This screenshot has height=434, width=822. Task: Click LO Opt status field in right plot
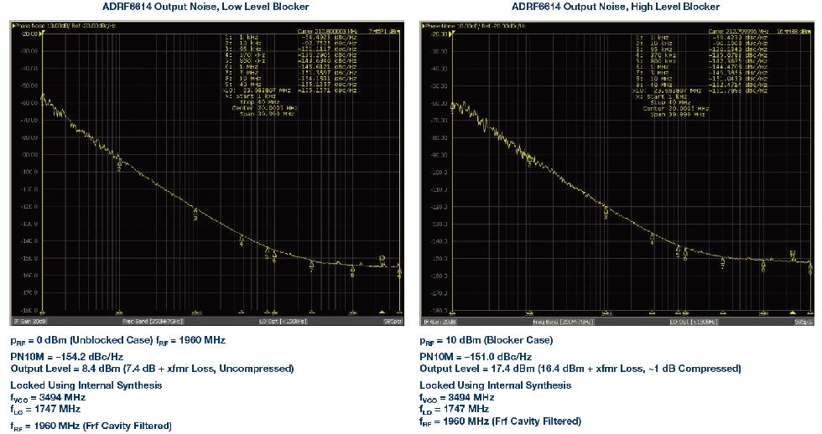688,321
